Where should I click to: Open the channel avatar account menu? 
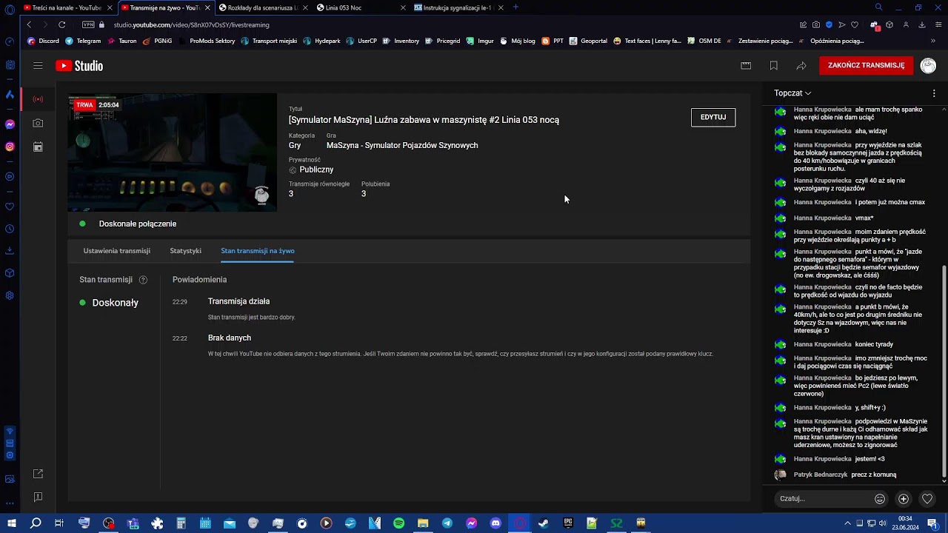pos(928,66)
